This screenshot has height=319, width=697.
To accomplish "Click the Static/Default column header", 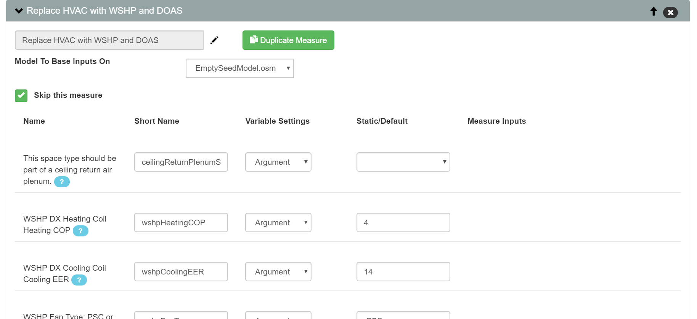I will (x=382, y=121).
